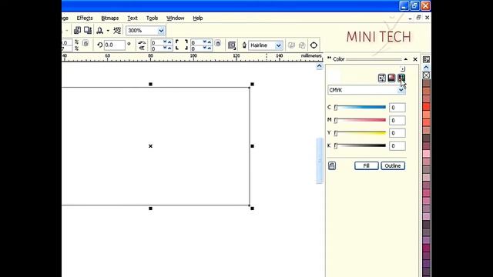The image size is (493, 277).
Task: Click the wrap paragraph text icon
Action: [x=232, y=45]
